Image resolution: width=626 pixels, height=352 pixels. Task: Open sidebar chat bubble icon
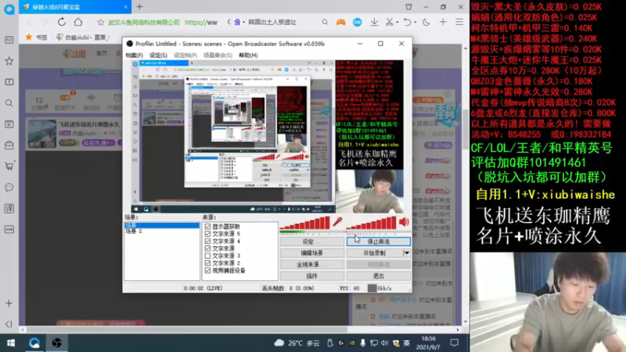tap(9, 187)
